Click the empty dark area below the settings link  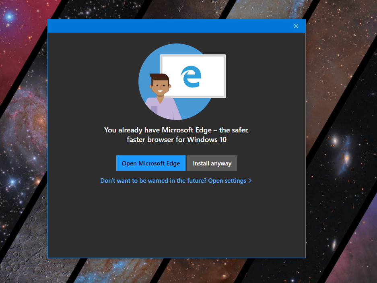(x=176, y=221)
